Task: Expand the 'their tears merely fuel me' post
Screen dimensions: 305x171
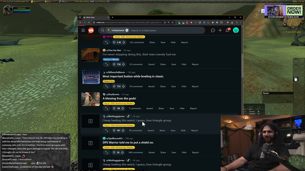Action: tap(107, 65)
